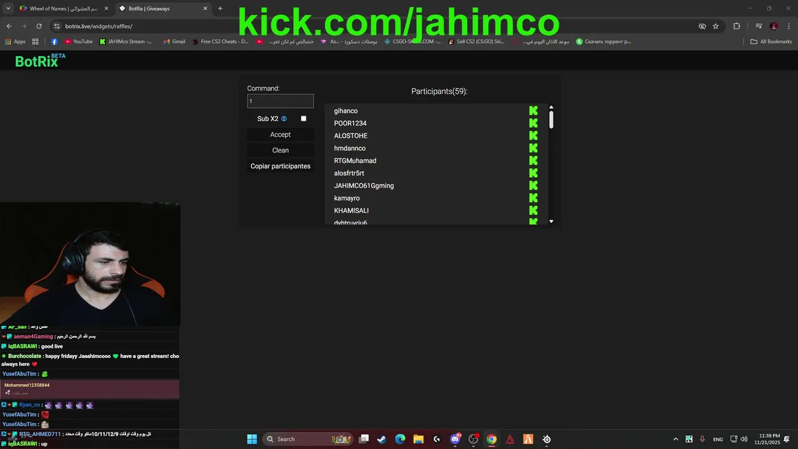Click Kick icon next to gihanco

click(x=533, y=110)
